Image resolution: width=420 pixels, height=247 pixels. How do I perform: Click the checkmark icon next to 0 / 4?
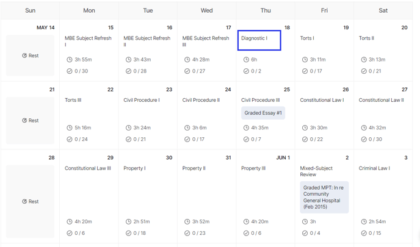click(x=305, y=233)
